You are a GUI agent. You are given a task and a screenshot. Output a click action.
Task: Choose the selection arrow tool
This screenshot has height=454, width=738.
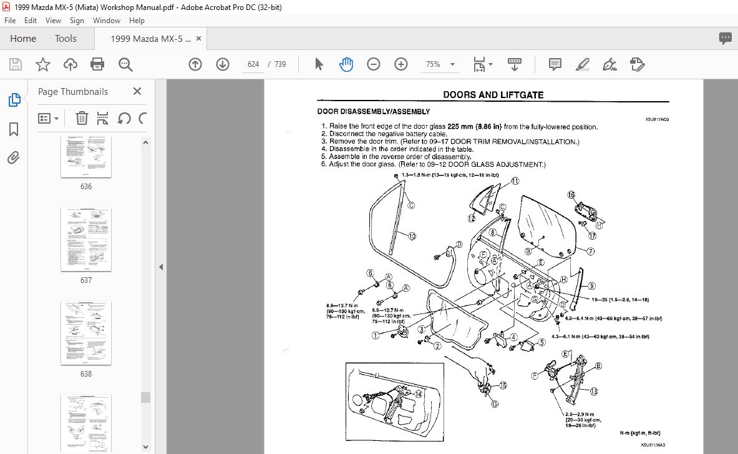coord(319,64)
